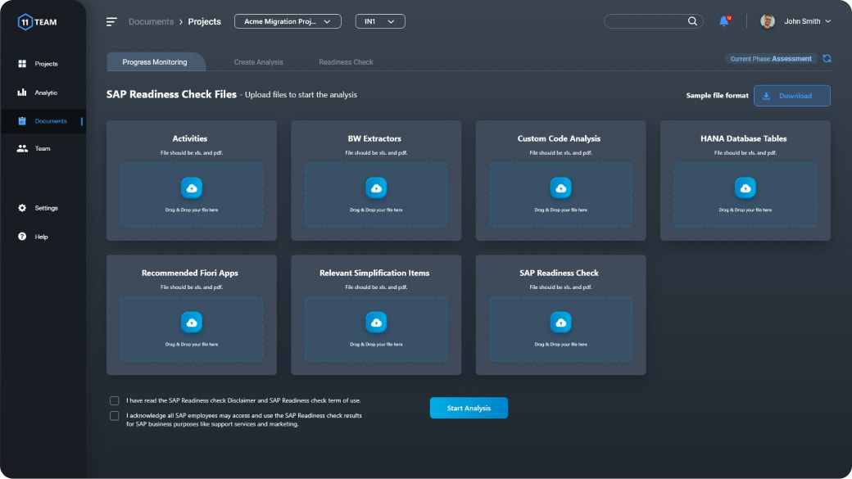
Task: Click the search magnifier icon
Action: (692, 21)
